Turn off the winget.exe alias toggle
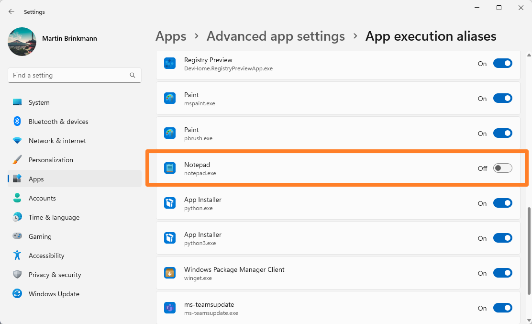The image size is (532, 324). (x=502, y=273)
